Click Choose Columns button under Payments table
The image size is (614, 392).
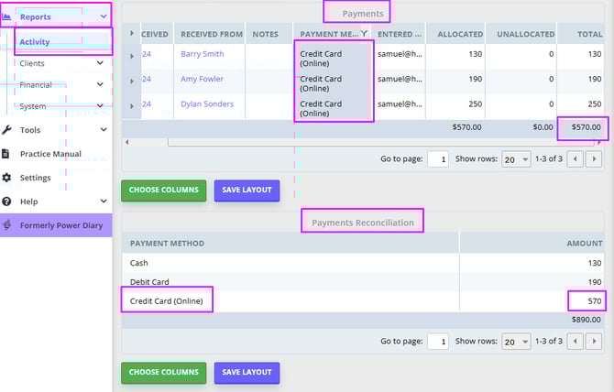pos(164,191)
